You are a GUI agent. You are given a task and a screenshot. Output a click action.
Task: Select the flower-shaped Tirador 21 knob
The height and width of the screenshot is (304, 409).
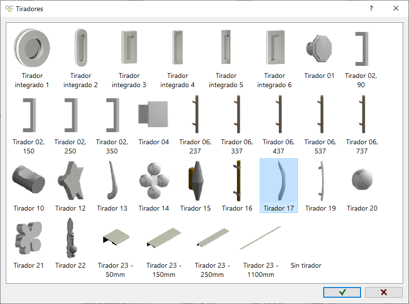(29, 243)
